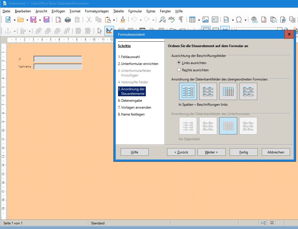Export directly as PDF icon
Screen dimensions: 298x229
pyautogui.click(x=58, y=20)
